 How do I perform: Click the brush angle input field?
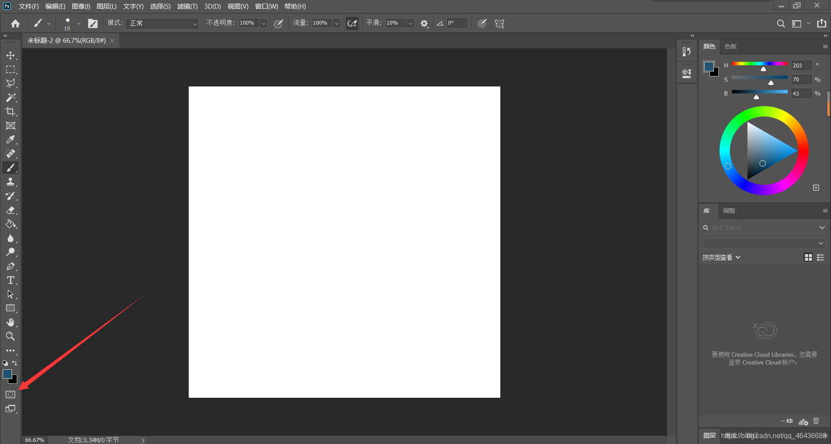point(457,23)
